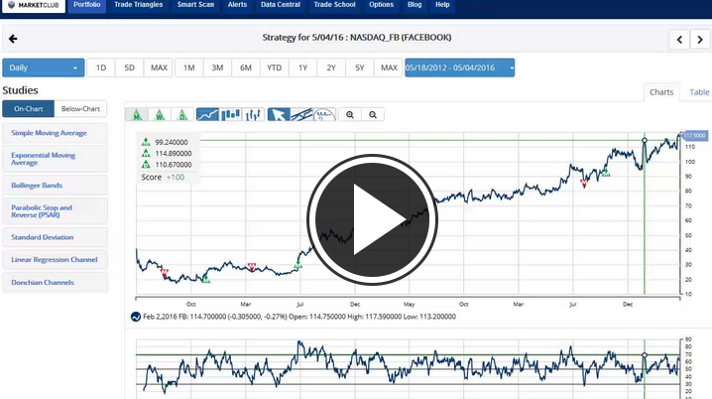Go to next strategy arrow
The height and width of the screenshot is (399, 712).
point(702,40)
